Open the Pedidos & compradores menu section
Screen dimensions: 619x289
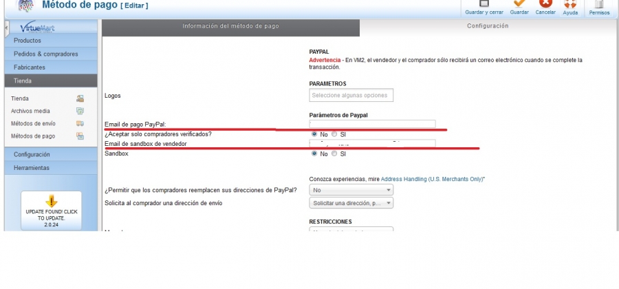pos(51,54)
